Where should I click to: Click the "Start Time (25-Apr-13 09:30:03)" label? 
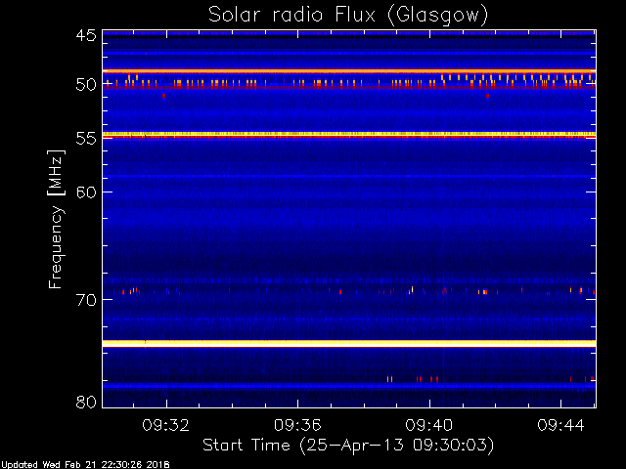(x=348, y=446)
